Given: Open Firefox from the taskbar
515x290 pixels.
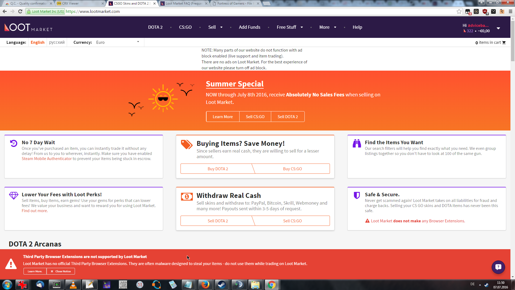Looking at the screenshot, I should 205,285.
